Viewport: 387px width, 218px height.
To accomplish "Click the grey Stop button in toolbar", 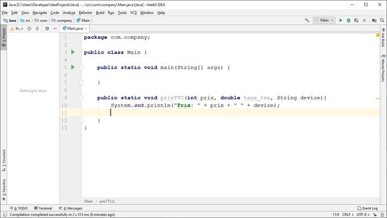I will click(364, 20).
